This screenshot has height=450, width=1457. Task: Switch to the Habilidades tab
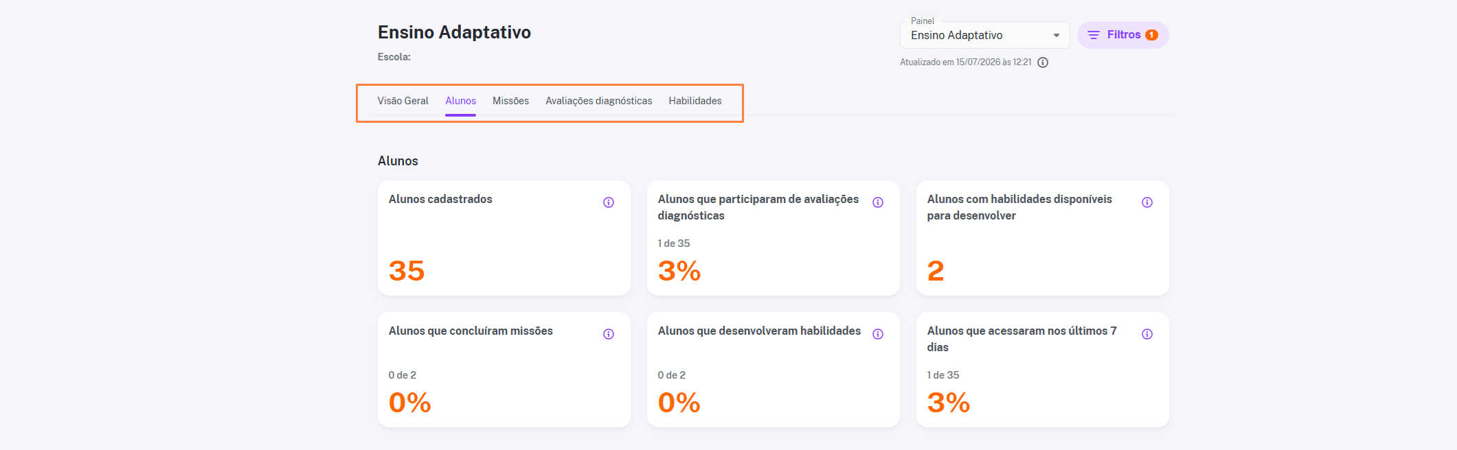coord(695,101)
